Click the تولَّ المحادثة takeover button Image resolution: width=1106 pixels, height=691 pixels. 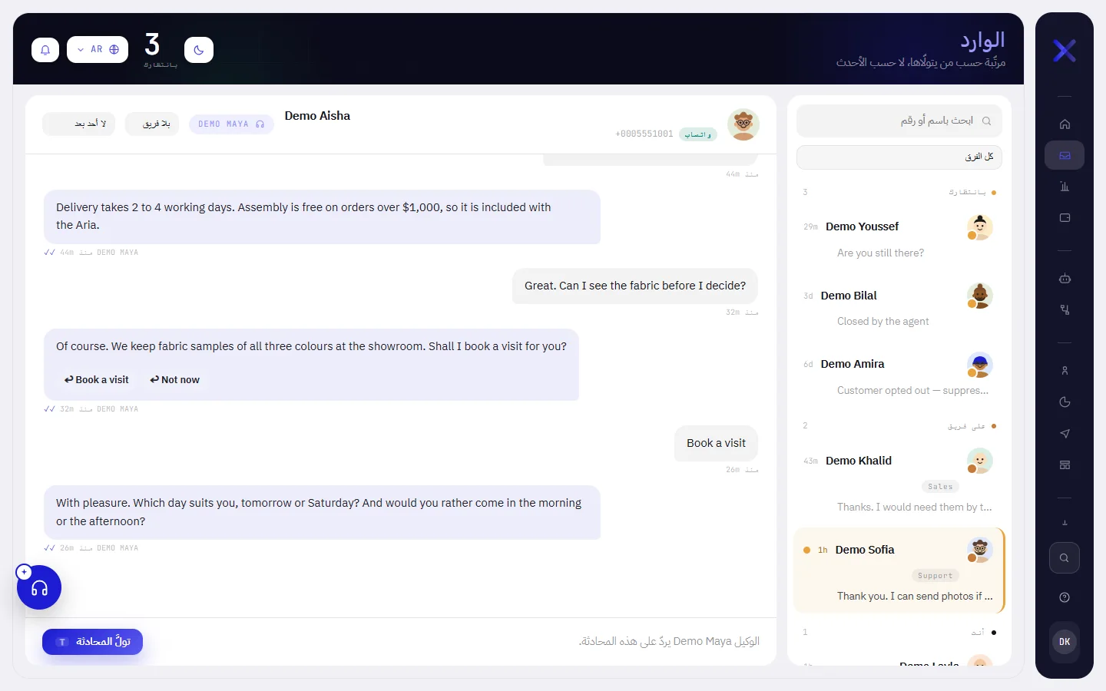[92, 642]
